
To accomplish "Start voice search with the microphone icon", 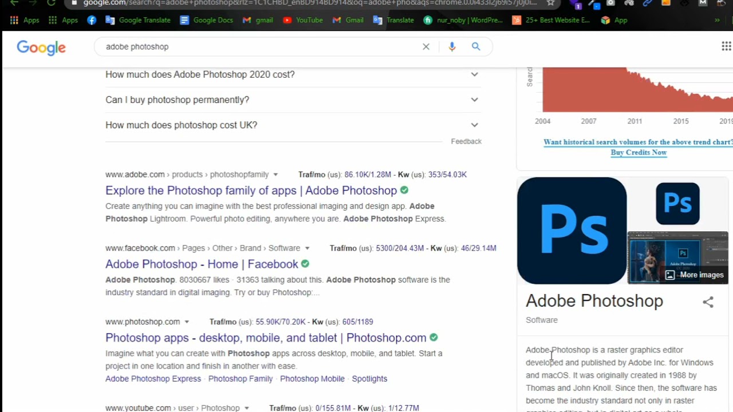I will pos(452,47).
